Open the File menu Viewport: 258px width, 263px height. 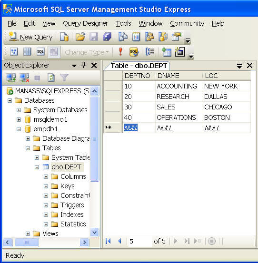(12, 23)
